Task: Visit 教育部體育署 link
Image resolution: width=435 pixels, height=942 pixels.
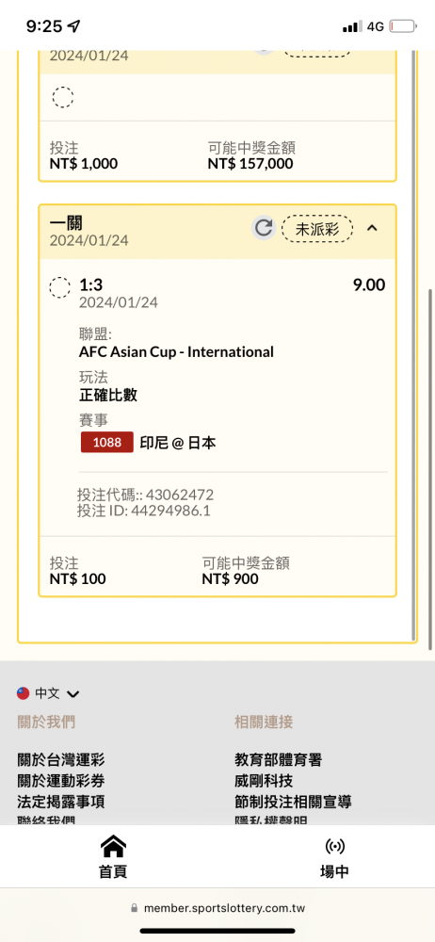Action: pyautogui.click(x=278, y=759)
